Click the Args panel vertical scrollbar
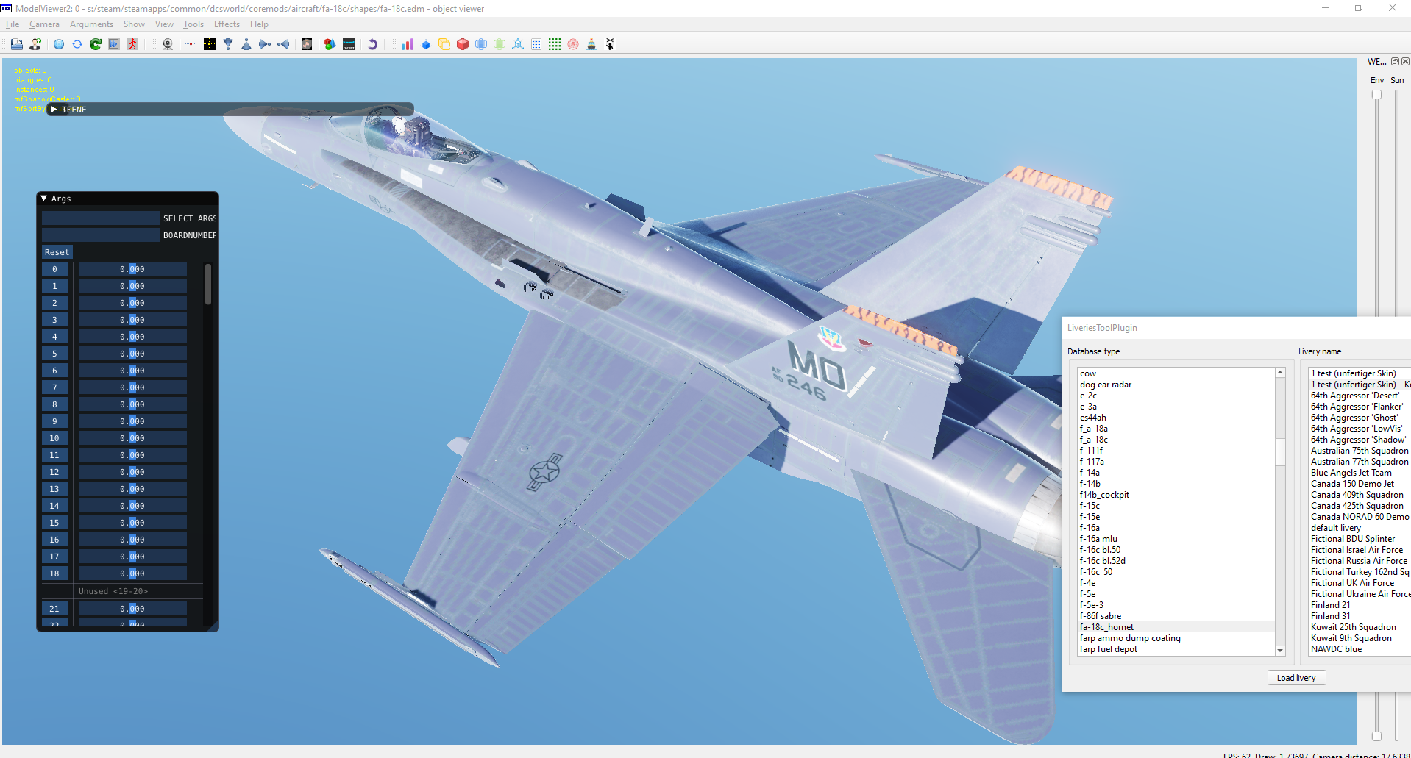 point(208,284)
